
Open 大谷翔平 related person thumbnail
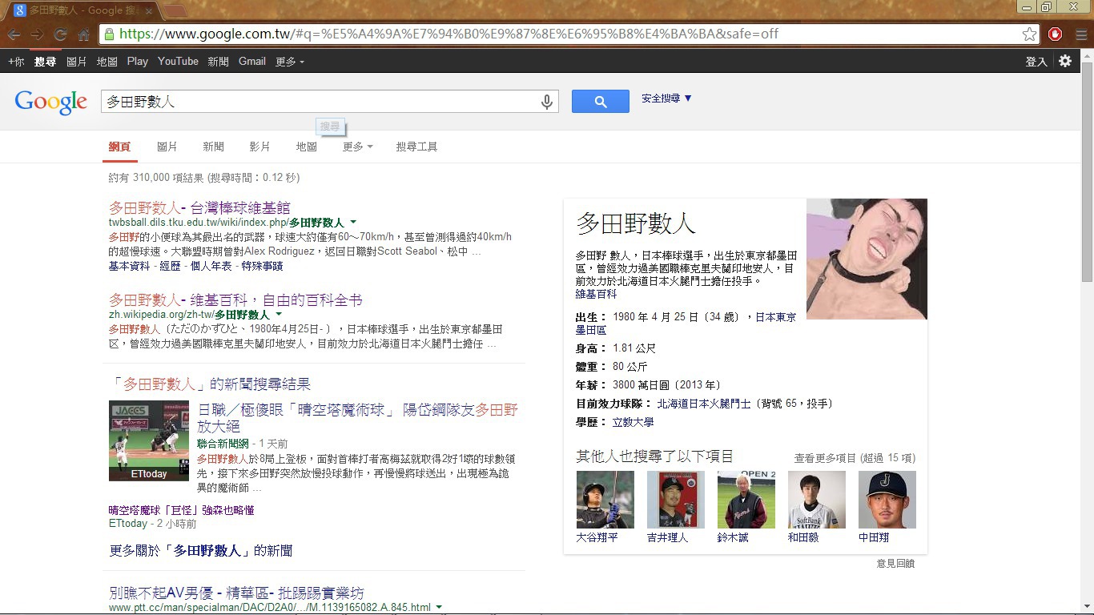coord(605,500)
